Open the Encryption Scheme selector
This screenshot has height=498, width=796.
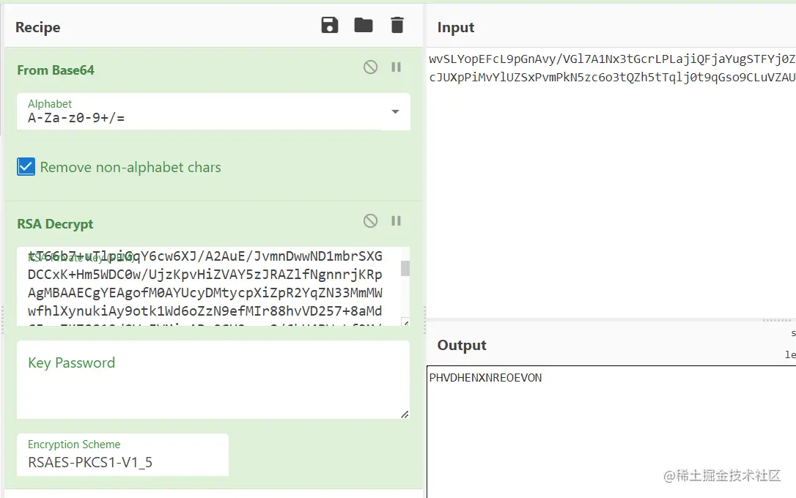click(123, 455)
